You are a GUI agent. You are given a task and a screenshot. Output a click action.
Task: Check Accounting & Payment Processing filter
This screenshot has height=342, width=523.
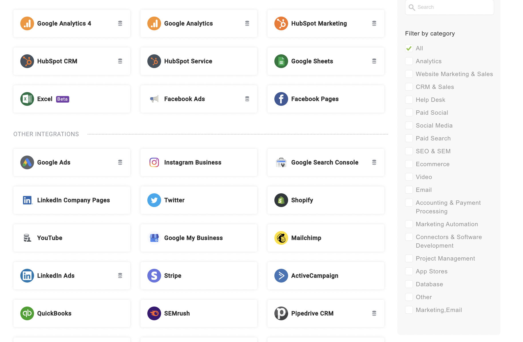coord(409,203)
